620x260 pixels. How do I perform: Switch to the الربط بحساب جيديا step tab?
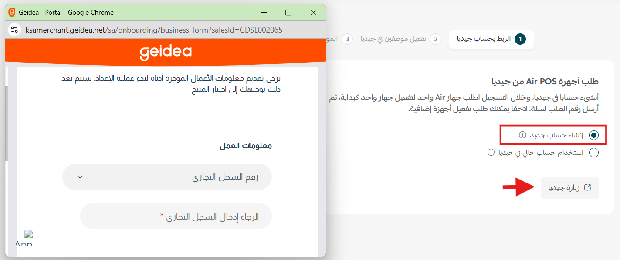coord(491,39)
